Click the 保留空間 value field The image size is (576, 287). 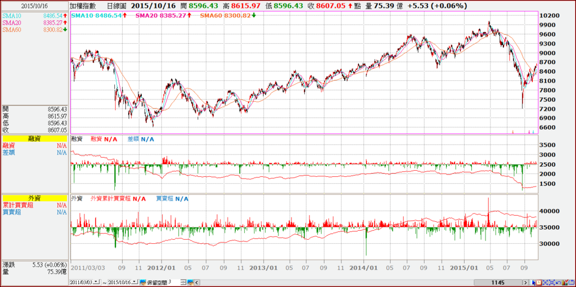[x=174, y=283]
